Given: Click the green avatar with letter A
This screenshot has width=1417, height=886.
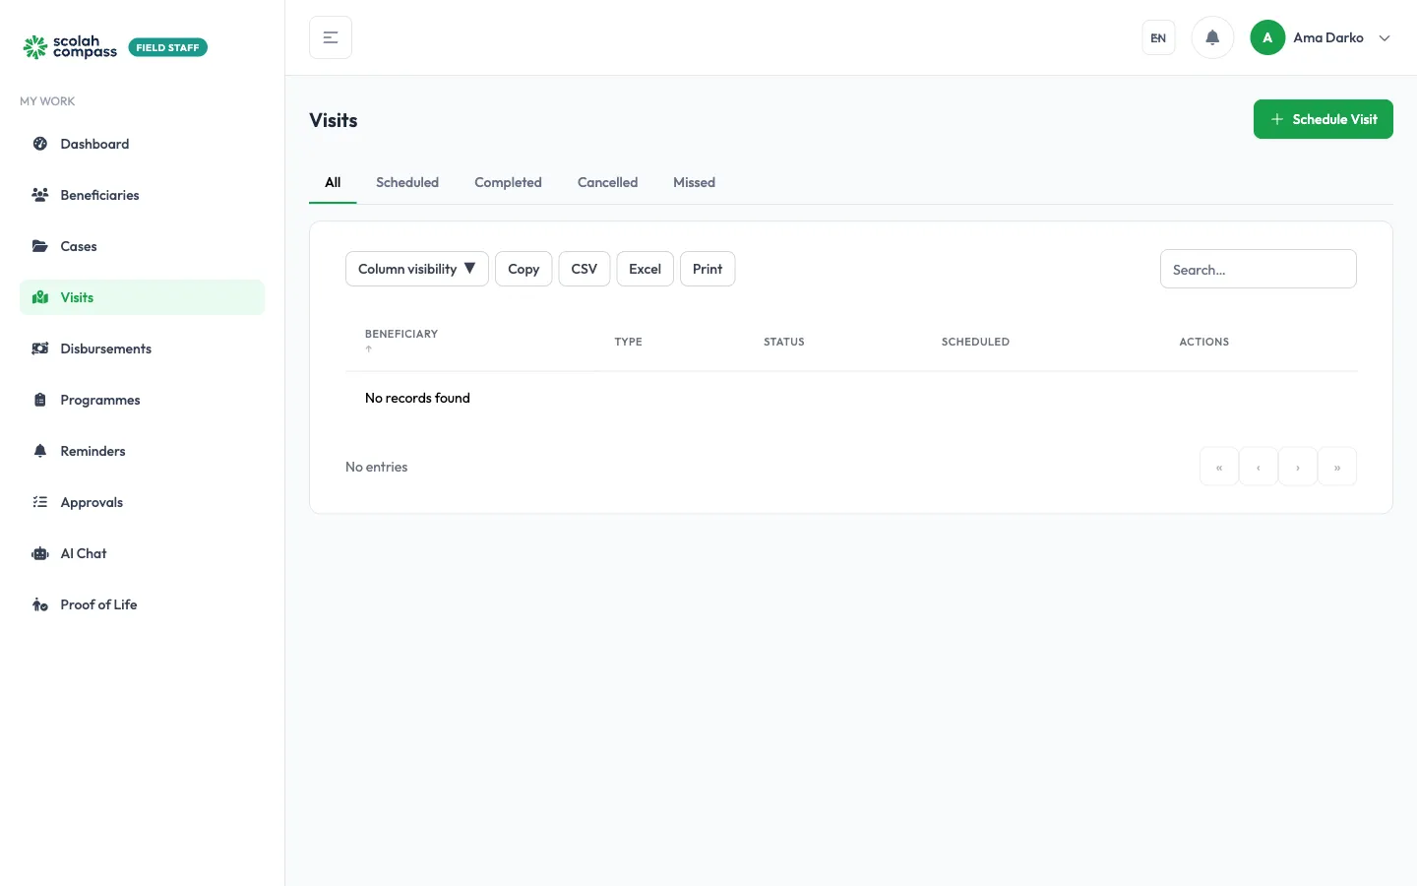Looking at the screenshot, I should point(1267,37).
